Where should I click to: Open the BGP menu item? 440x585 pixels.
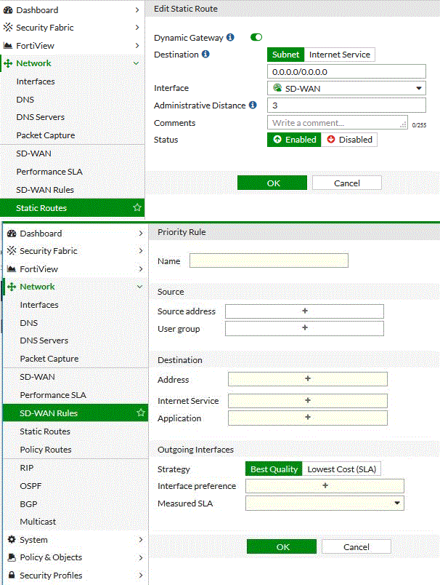28,504
